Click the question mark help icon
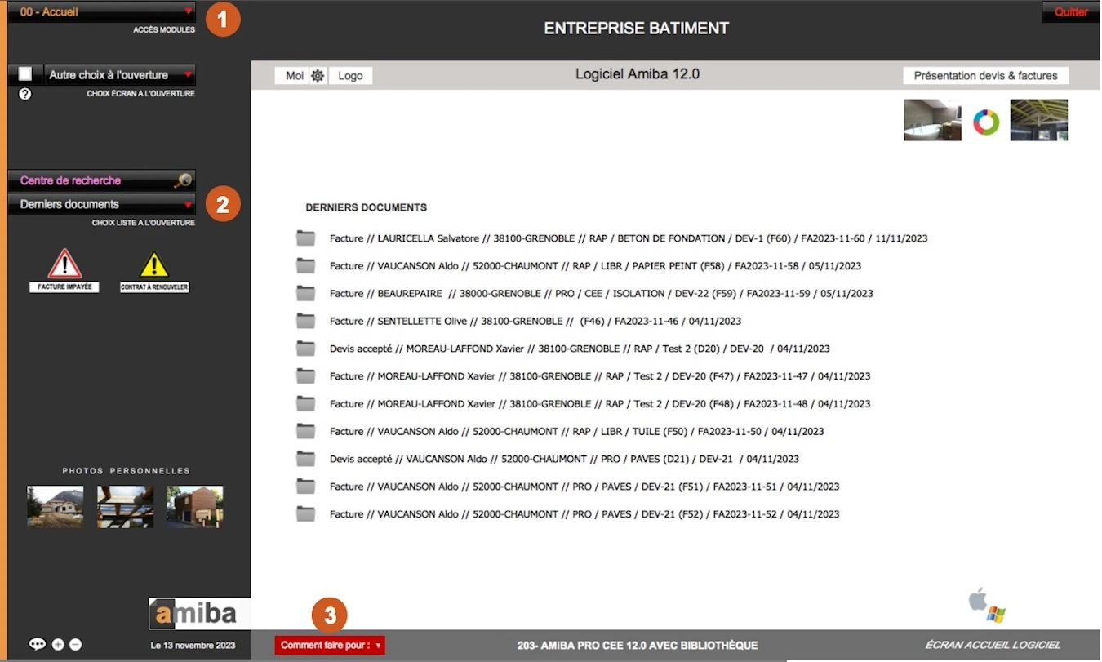The height and width of the screenshot is (662, 1102). [25, 94]
